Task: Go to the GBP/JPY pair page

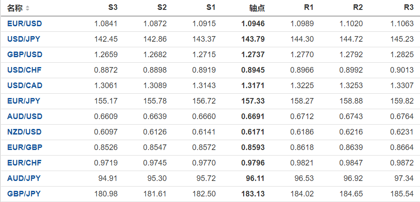Action: click(24, 194)
